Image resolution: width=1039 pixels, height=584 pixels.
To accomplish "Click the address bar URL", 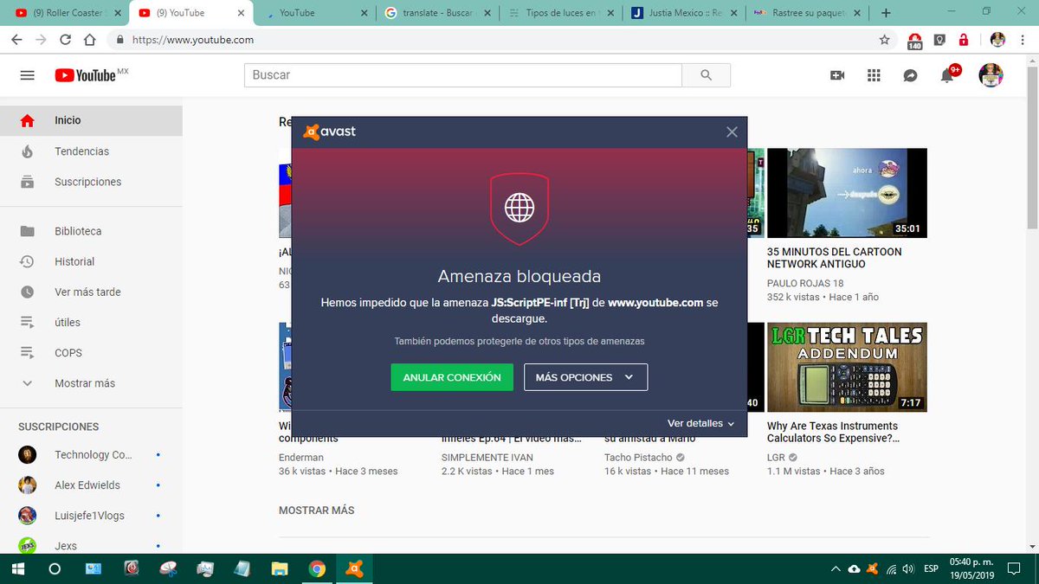I will 193,40.
